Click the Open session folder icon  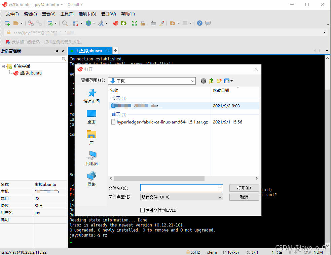coord(16,23)
